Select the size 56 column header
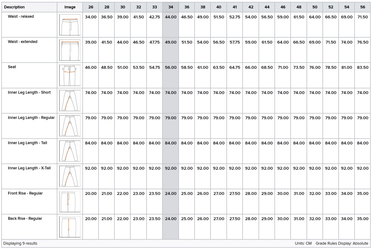This screenshot has height=249, width=372. point(362,7)
